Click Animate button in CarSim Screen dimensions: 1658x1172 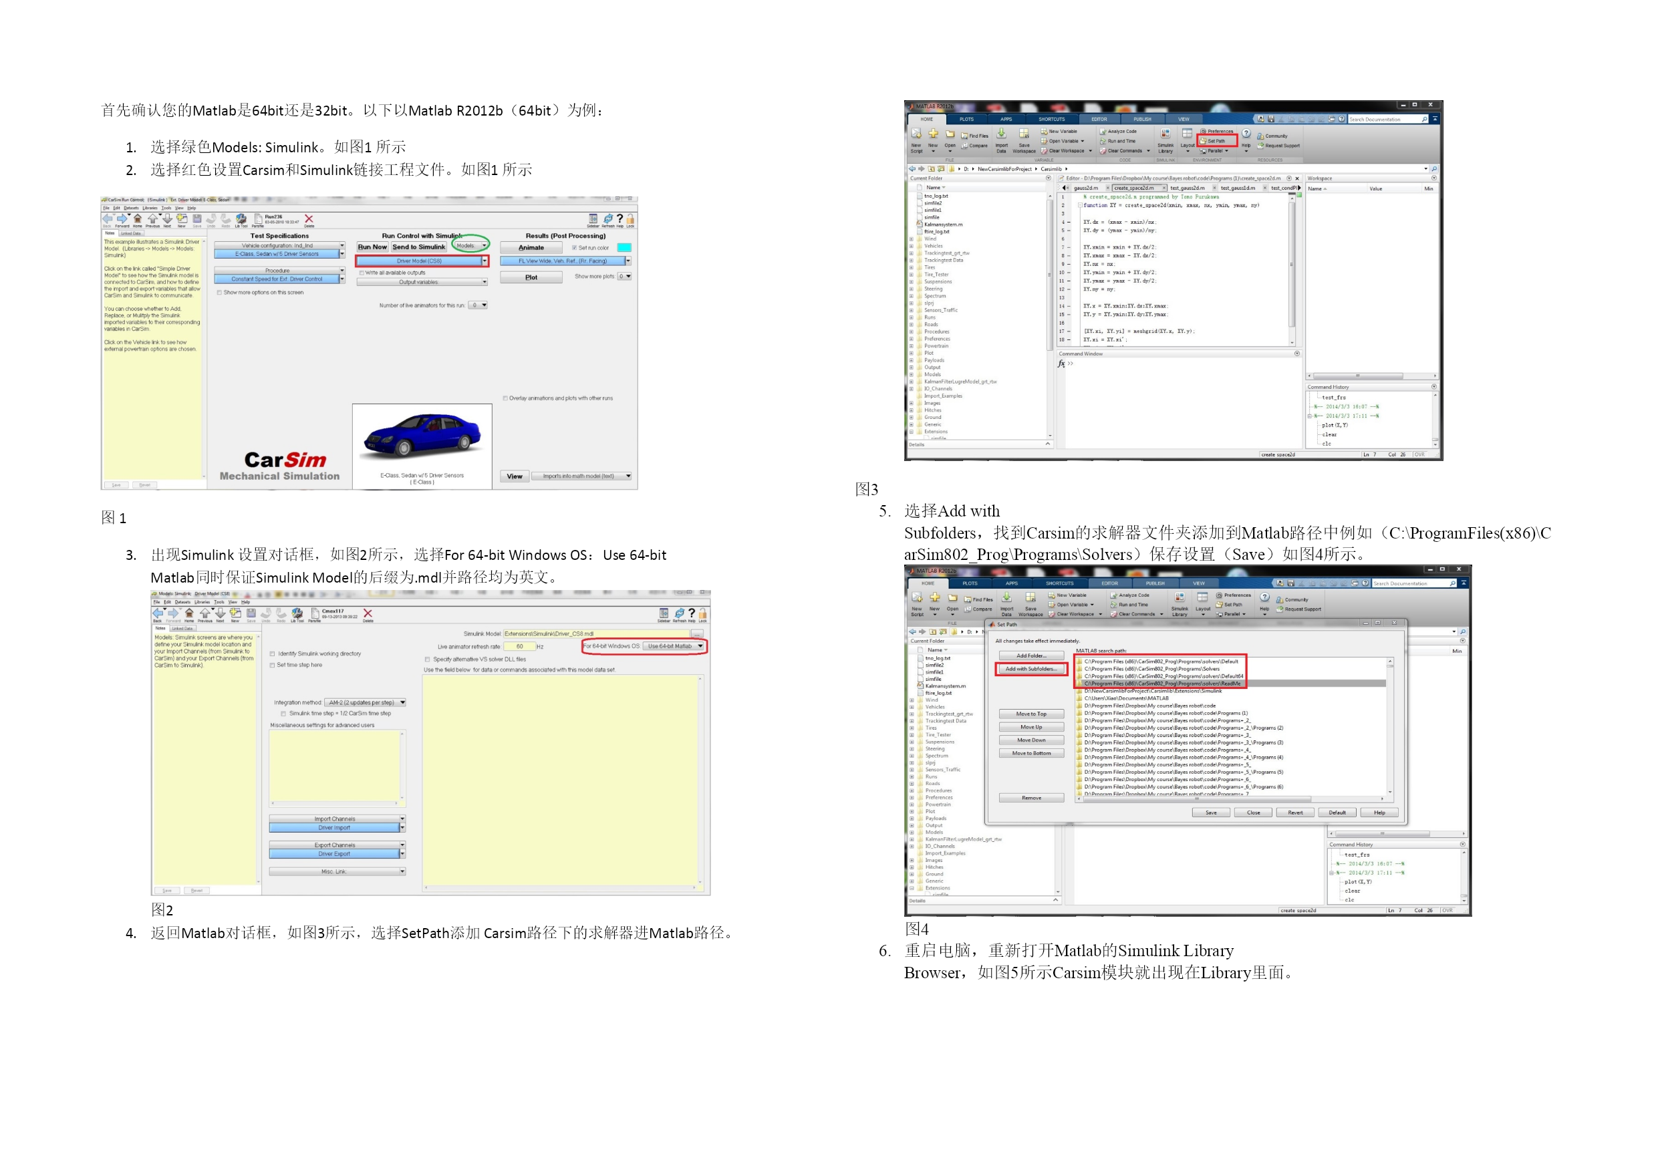tap(531, 248)
